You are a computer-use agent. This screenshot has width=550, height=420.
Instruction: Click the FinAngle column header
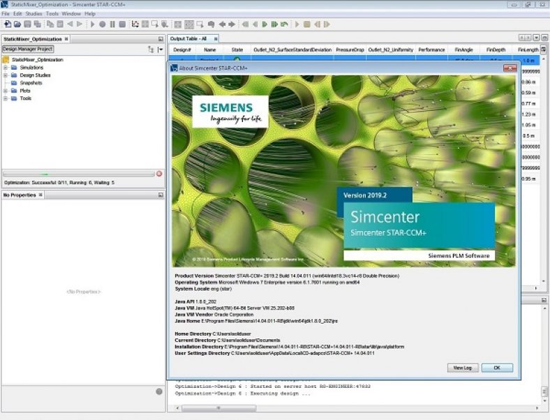pyautogui.click(x=463, y=50)
